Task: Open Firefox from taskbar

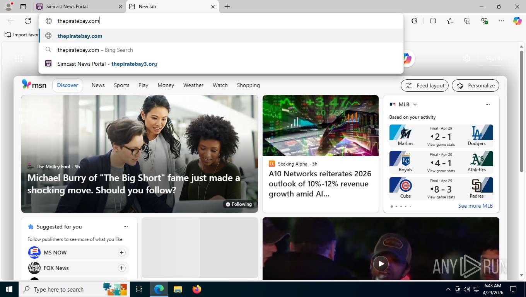Action: click(x=197, y=289)
